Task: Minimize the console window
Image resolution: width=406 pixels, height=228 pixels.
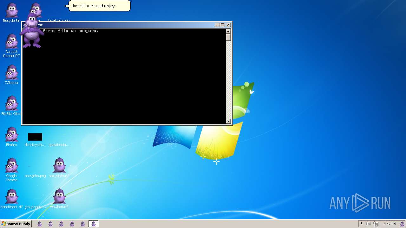Action: coord(217,25)
